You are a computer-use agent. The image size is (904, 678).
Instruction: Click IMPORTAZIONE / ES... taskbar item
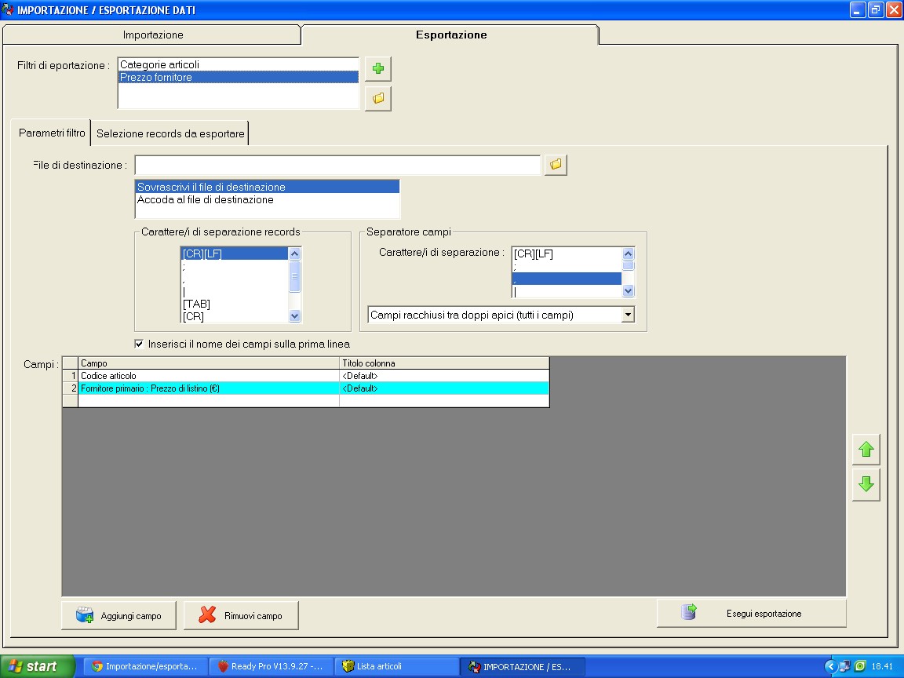coord(522,667)
